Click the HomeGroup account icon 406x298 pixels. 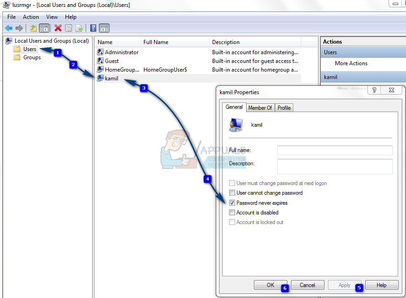[100, 69]
